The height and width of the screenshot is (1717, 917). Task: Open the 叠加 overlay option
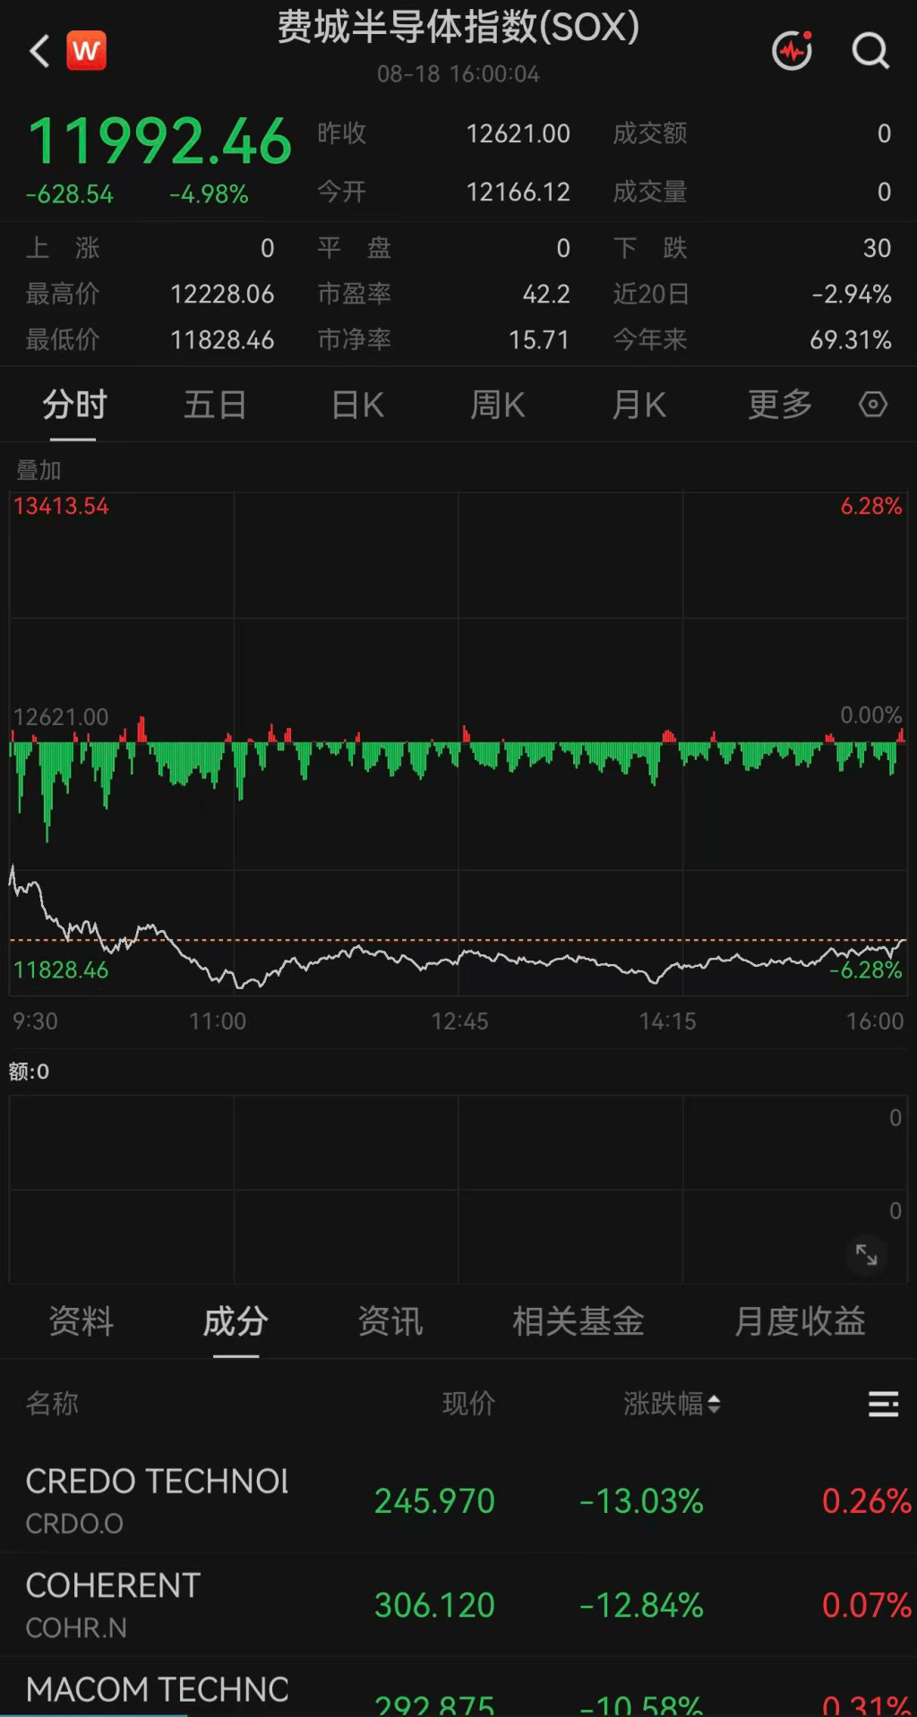click(x=39, y=470)
